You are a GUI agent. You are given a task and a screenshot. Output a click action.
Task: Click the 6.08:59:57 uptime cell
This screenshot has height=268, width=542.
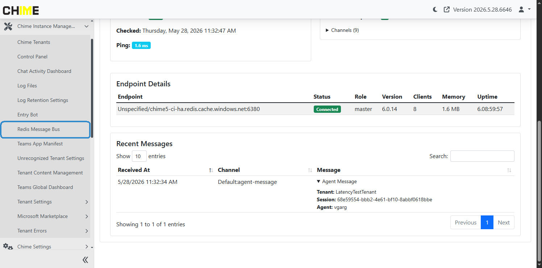click(x=490, y=109)
